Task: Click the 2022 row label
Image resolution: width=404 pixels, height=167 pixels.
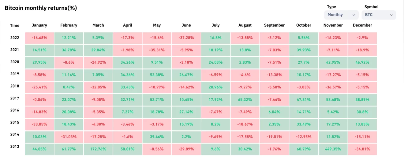Action: click(x=14, y=38)
